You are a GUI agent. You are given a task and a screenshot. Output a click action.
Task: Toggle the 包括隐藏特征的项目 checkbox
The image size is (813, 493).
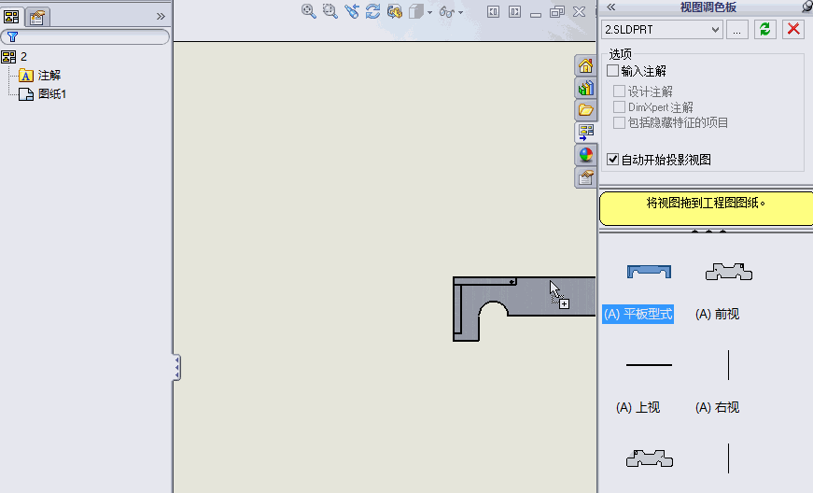pos(619,123)
